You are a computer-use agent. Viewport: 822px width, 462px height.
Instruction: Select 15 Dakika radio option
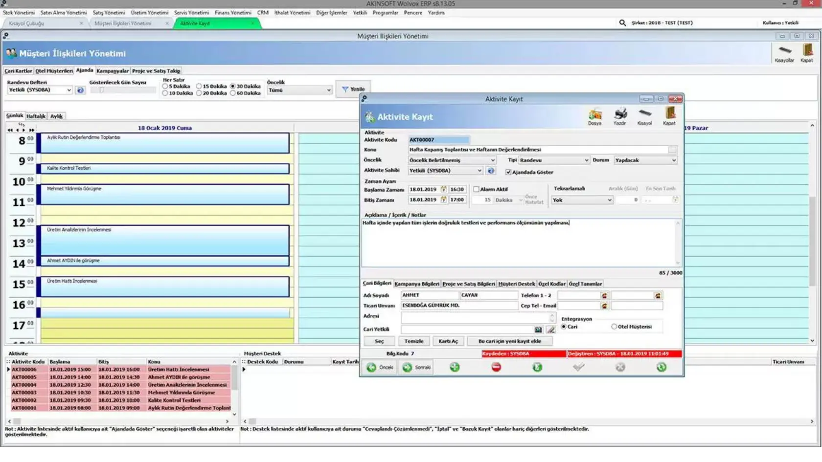click(199, 86)
